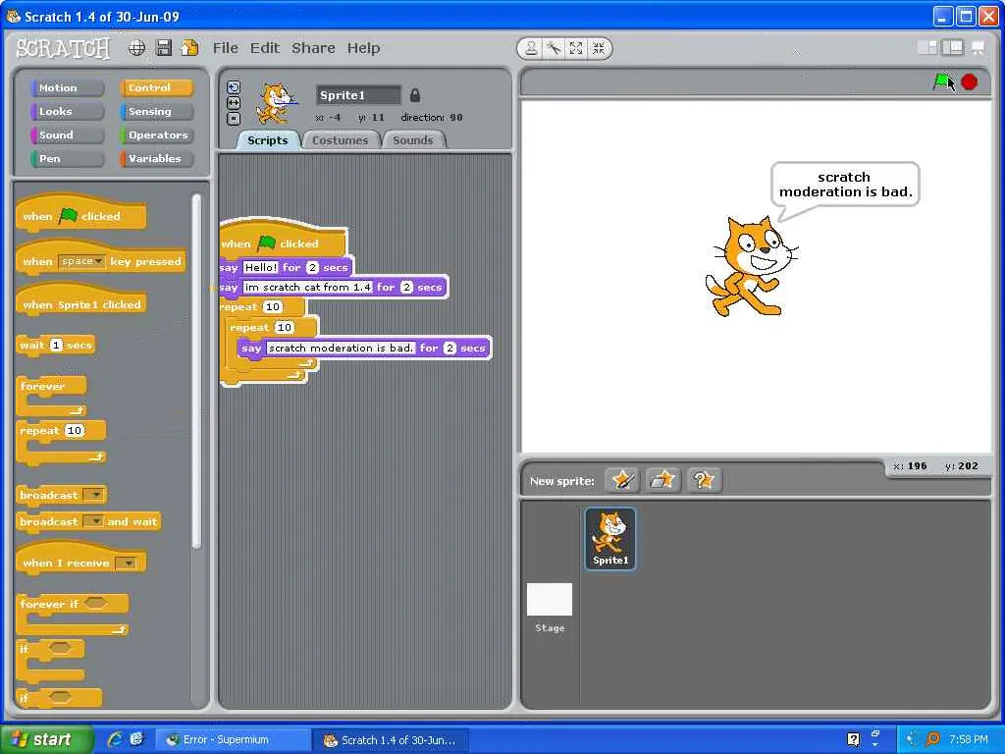Enter presentation mode icon
Image resolution: width=1005 pixels, height=754 pixels.
[979, 47]
